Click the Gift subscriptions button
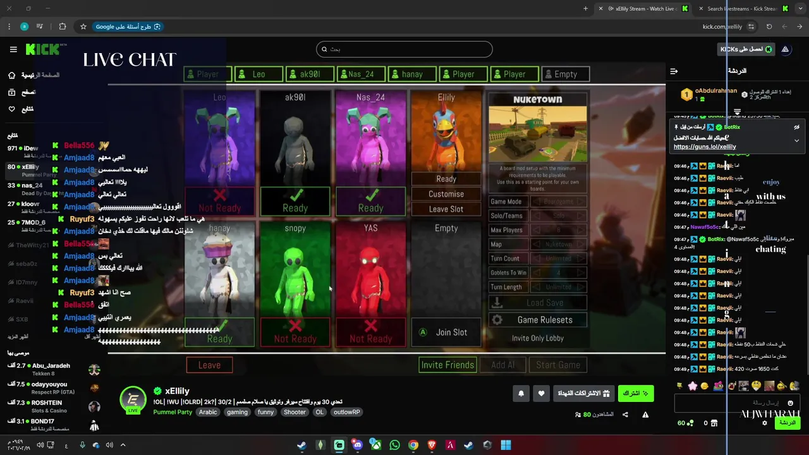 pyautogui.click(x=583, y=393)
